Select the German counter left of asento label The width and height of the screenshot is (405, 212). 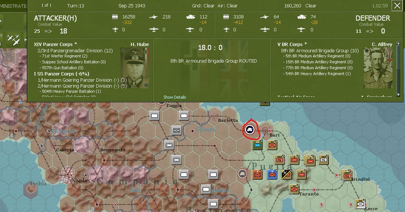(206, 189)
